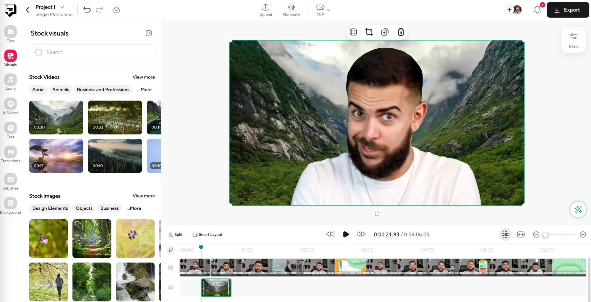Toggle the marker tool in the timeline
Image resolution: width=591 pixels, height=302 pixels.
pyautogui.click(x=171, y=250)
